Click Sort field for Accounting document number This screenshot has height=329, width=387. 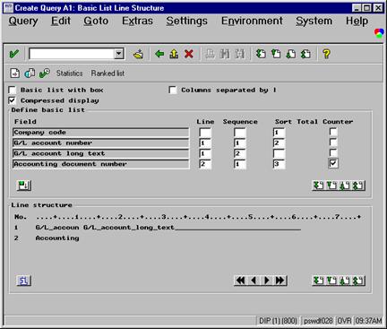click(x=279, y=164)
